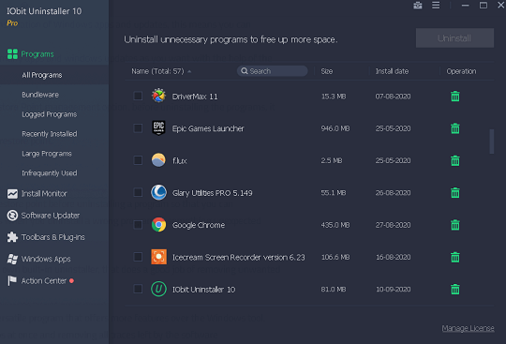Click the trash icon for DriverMax 11
The image size is (506, 344).
click(x=455, y=97)
